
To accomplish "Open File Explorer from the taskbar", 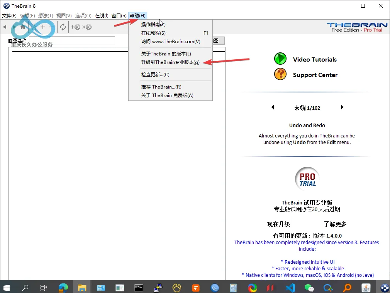I will [x=82, y=288].
